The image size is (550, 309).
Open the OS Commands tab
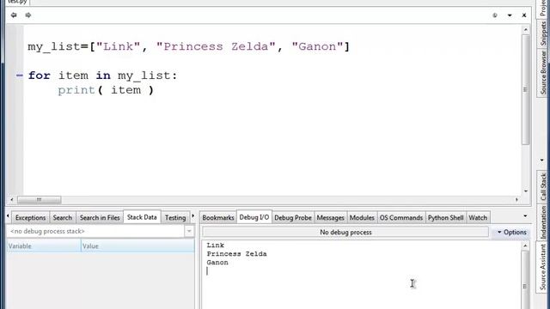point(401,217)
